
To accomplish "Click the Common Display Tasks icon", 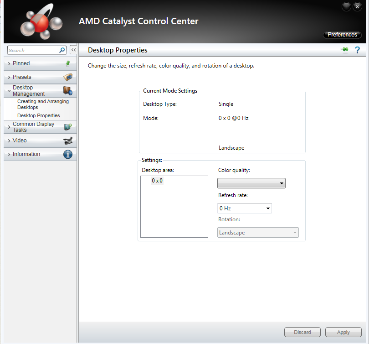I will 68,127.
